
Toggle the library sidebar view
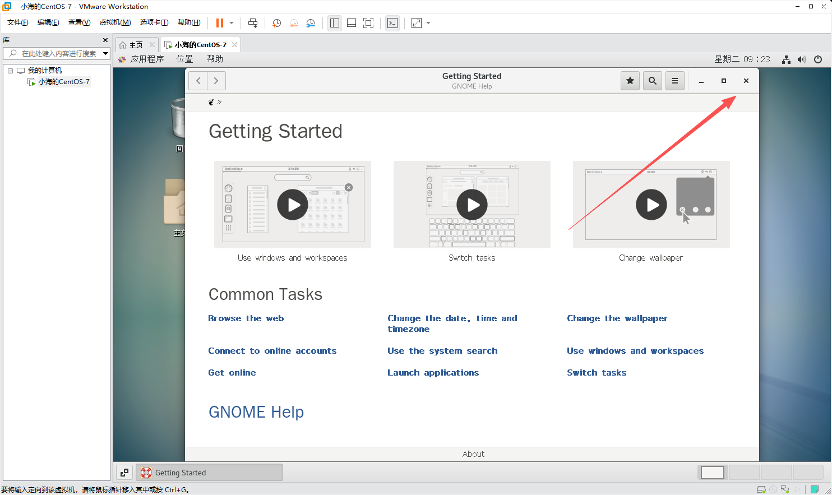[x=335, y=23]
